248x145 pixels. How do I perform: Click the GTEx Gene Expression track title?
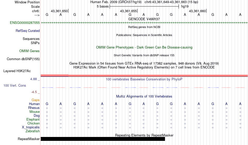tap(144, 64)
